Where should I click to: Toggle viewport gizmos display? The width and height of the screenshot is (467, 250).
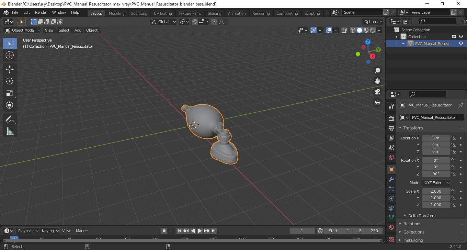click(x=314, y=30)
